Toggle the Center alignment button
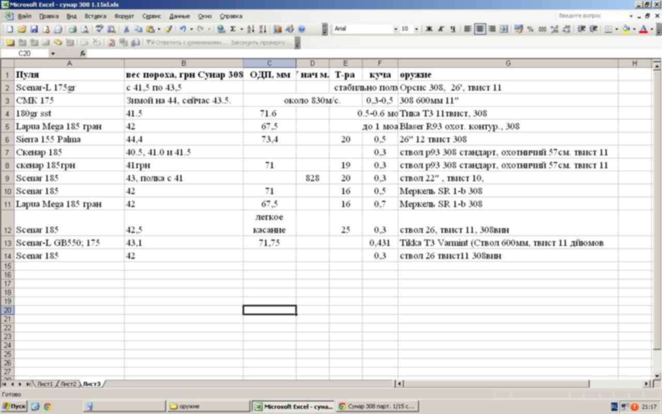The width and height of the screenshot is (662, 414). tap(480, 29)
